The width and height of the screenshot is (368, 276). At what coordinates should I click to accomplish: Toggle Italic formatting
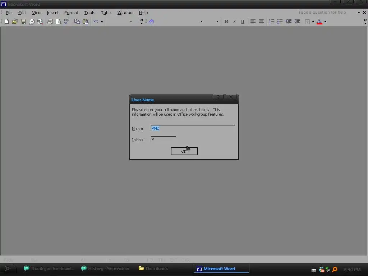point(234,22)
